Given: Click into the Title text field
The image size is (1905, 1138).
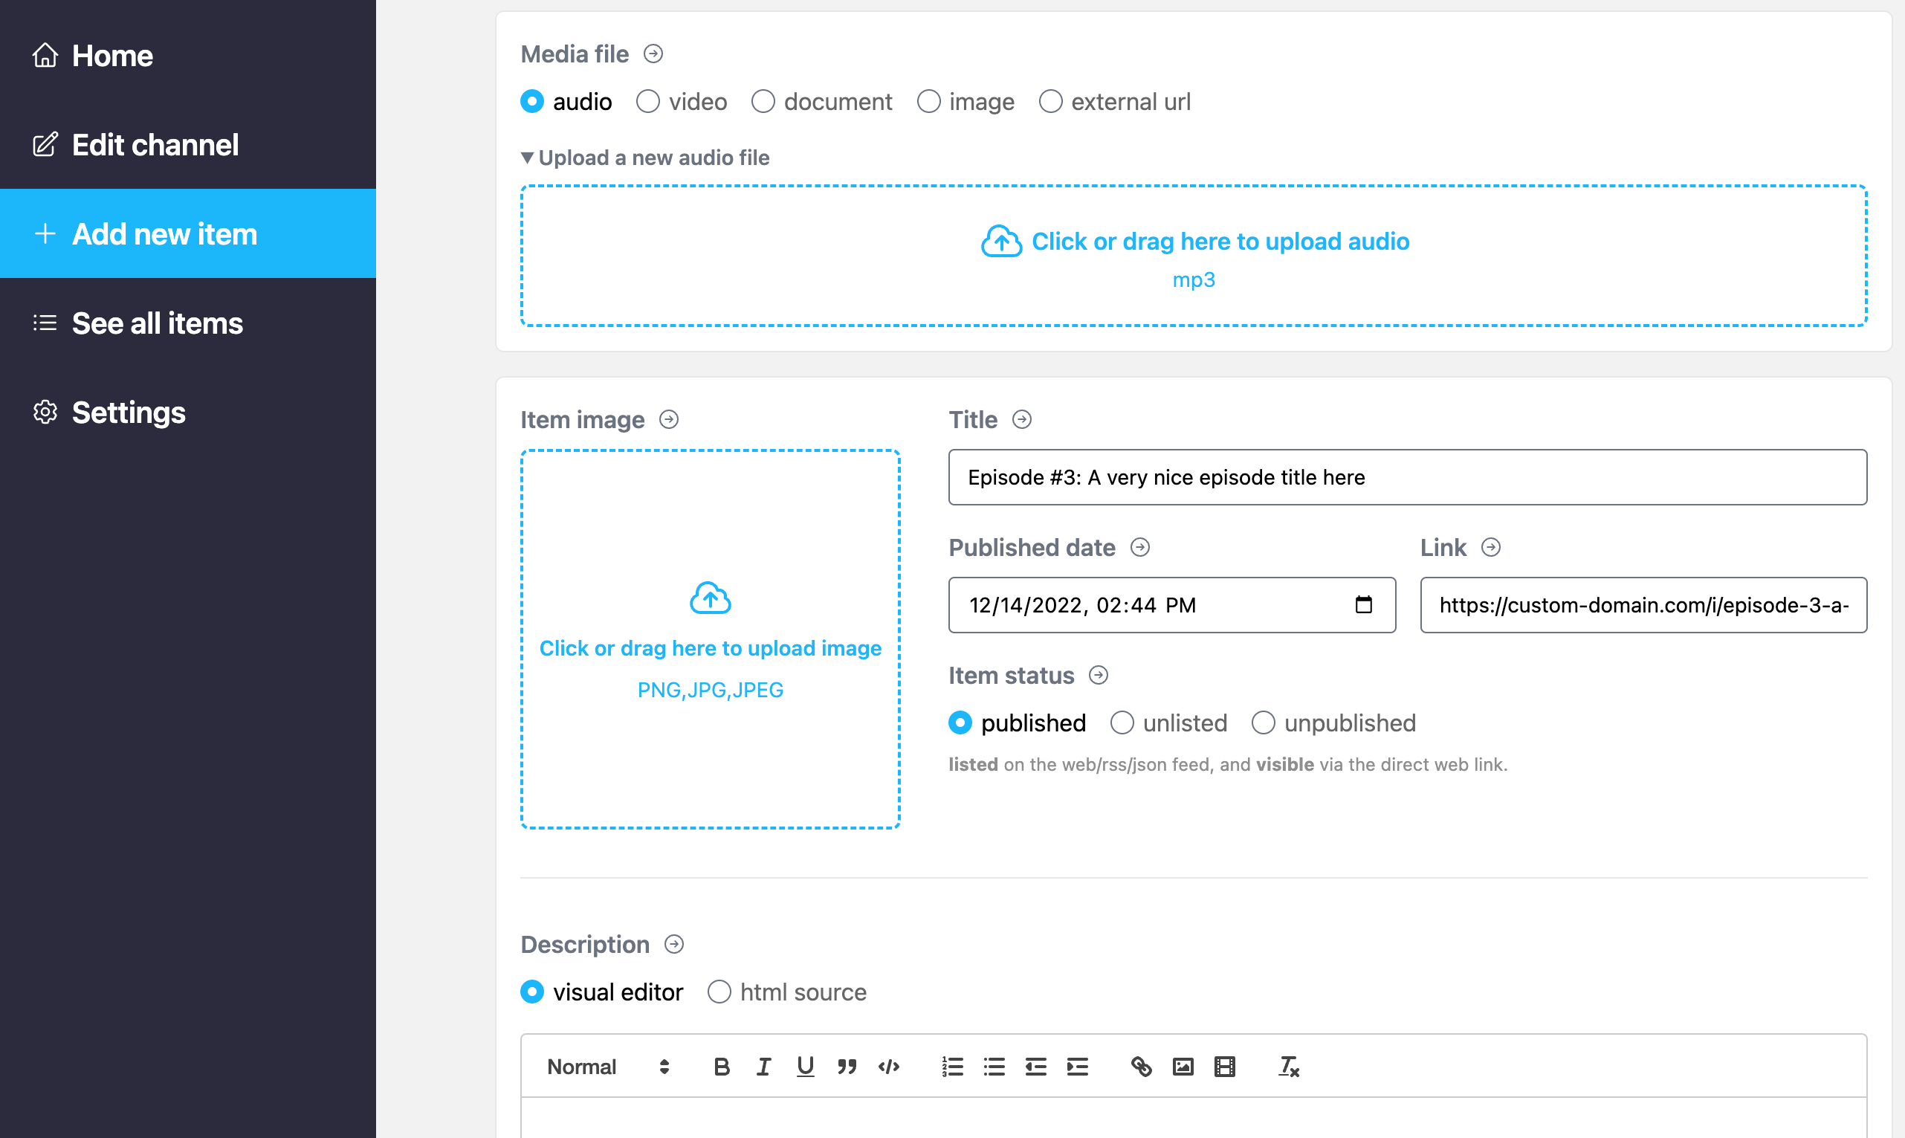Looking at the screenshot, I should point(1407,477).
